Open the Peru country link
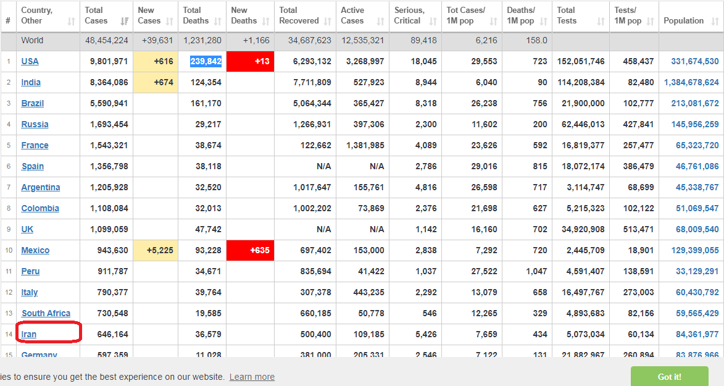 (x=30, y=271)
